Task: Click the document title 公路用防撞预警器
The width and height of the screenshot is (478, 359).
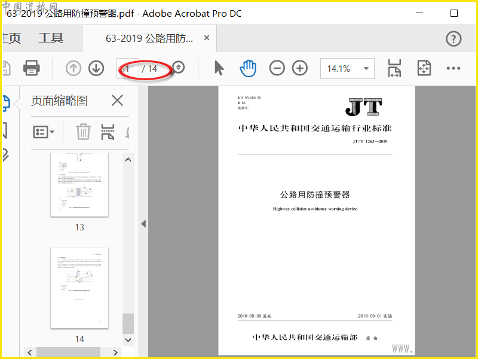Action: pos(315,194)
